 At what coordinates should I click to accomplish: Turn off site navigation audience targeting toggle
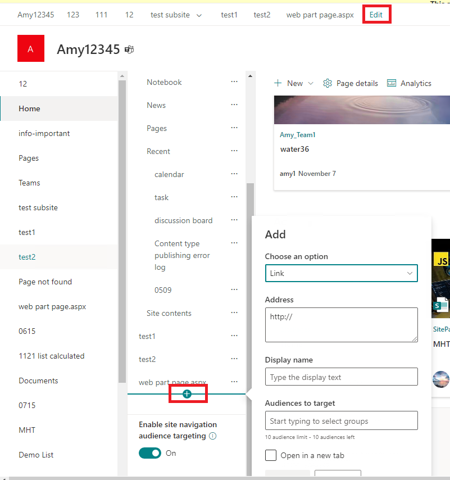(150, 453)
